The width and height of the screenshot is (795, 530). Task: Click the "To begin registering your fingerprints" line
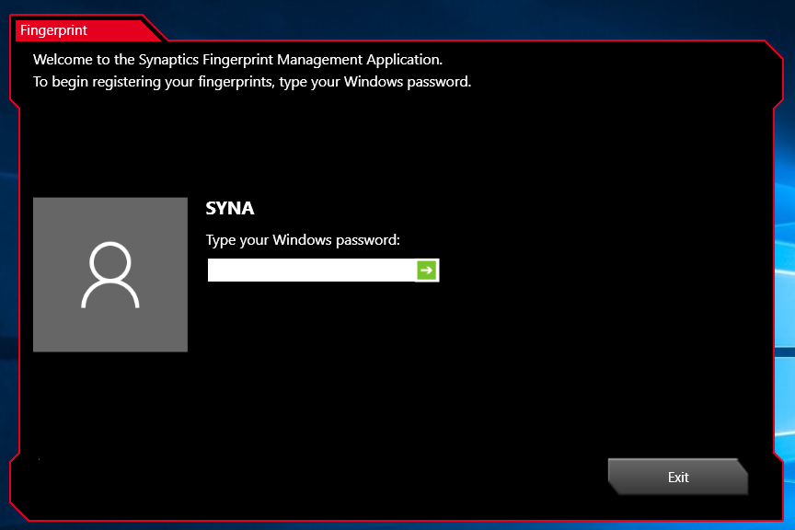coord(251,81)
